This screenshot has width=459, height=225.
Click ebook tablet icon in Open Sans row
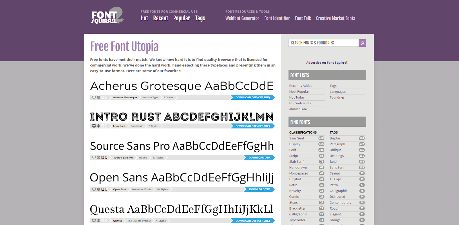(103, 189)
